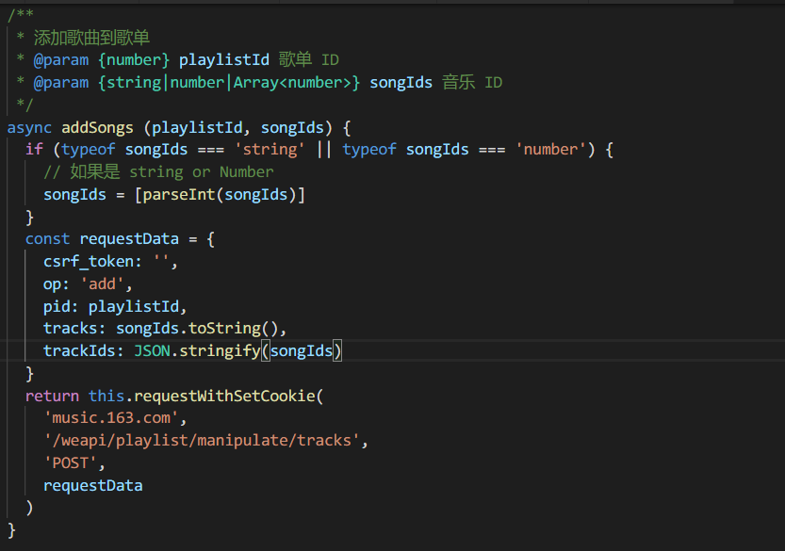Click the 'POST' string argument
Screen dimensions: 785x551
[x=70, y=462]
